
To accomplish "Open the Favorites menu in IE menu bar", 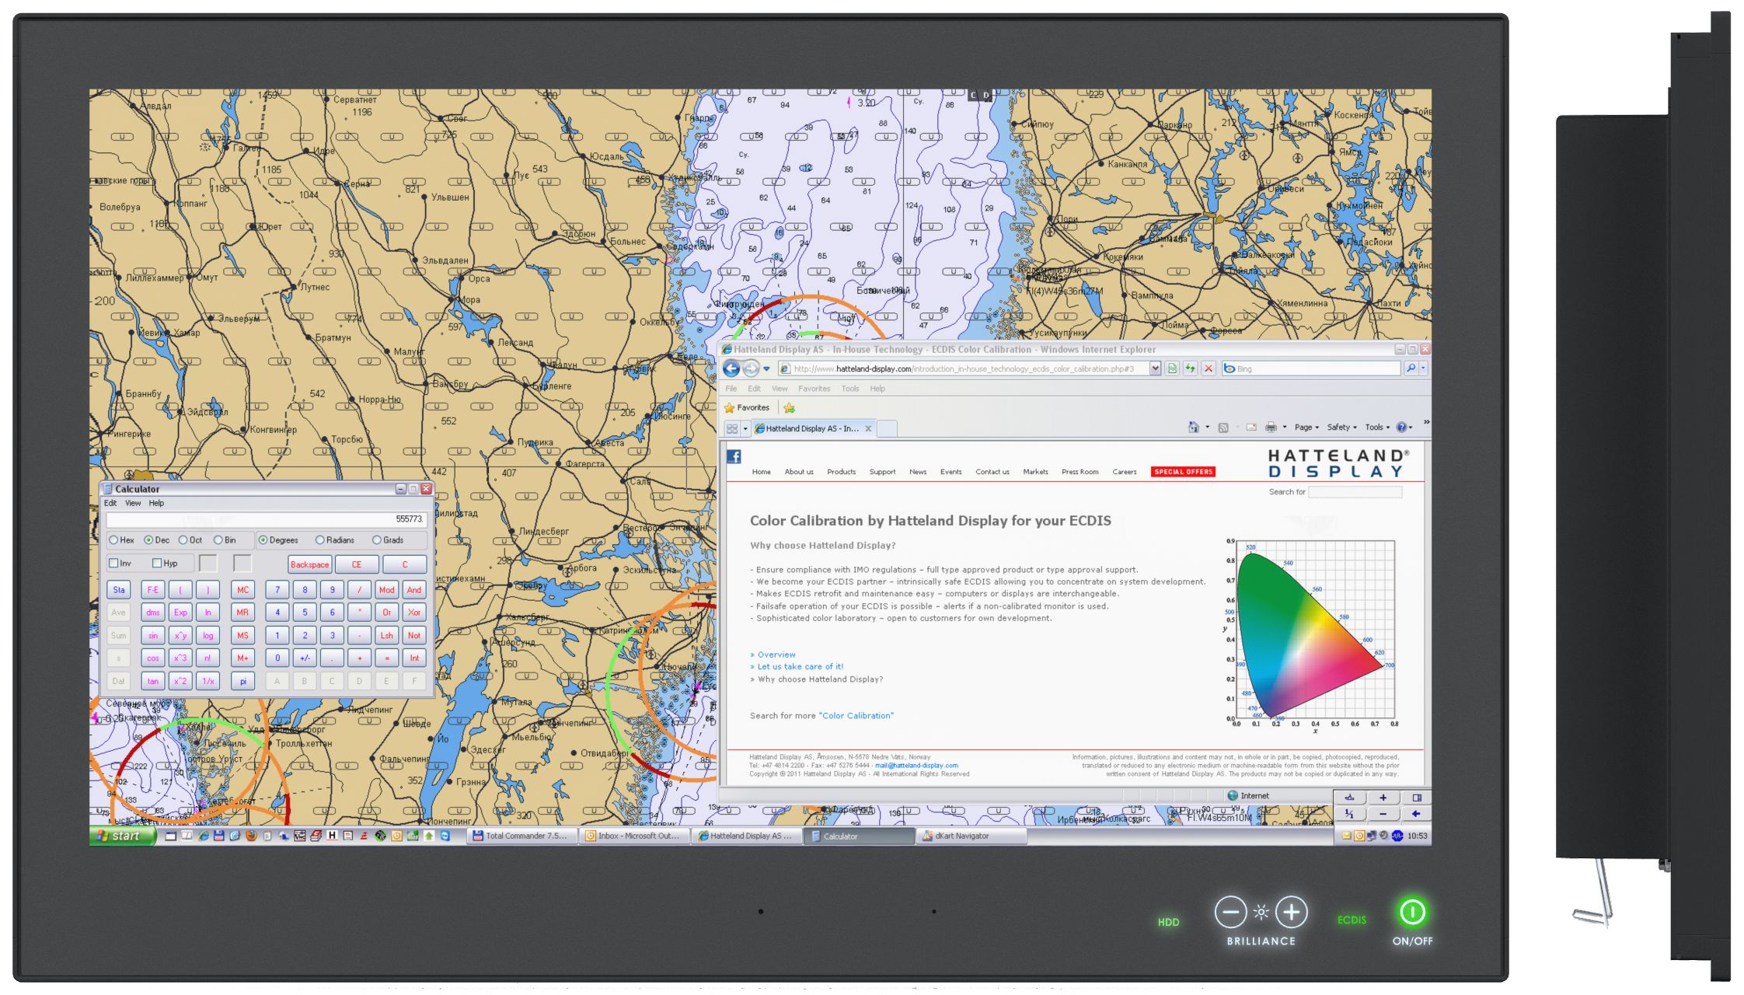I will 814,389.
